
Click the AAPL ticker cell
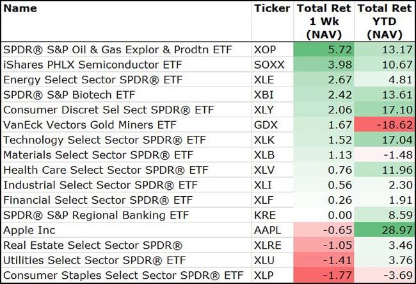(x=268, y=230)
